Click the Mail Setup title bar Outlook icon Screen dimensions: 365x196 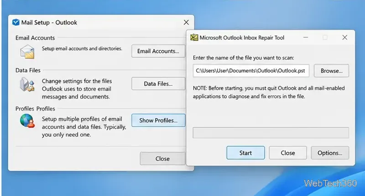point(16,22)
